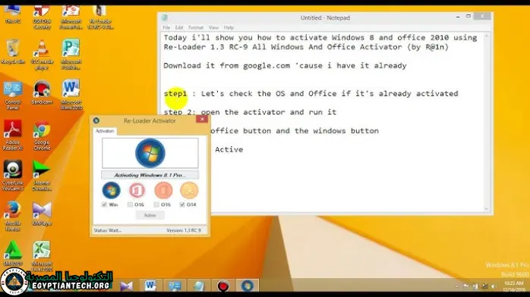Launch KMPlayer desktop shortcut

coord(42,214)
